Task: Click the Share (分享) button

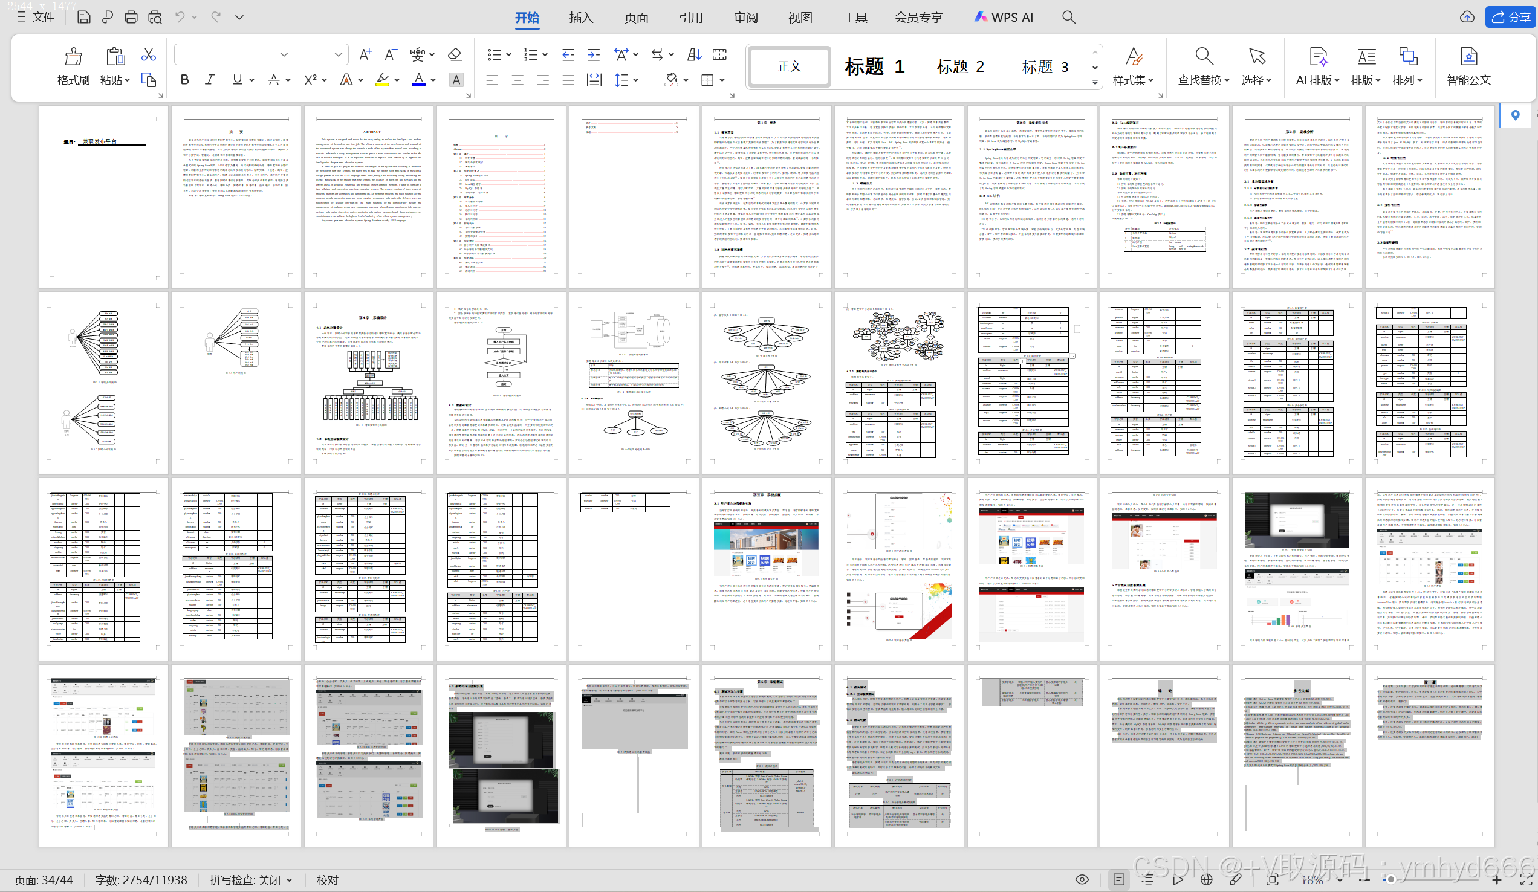Action: [x=1511, y=17]
